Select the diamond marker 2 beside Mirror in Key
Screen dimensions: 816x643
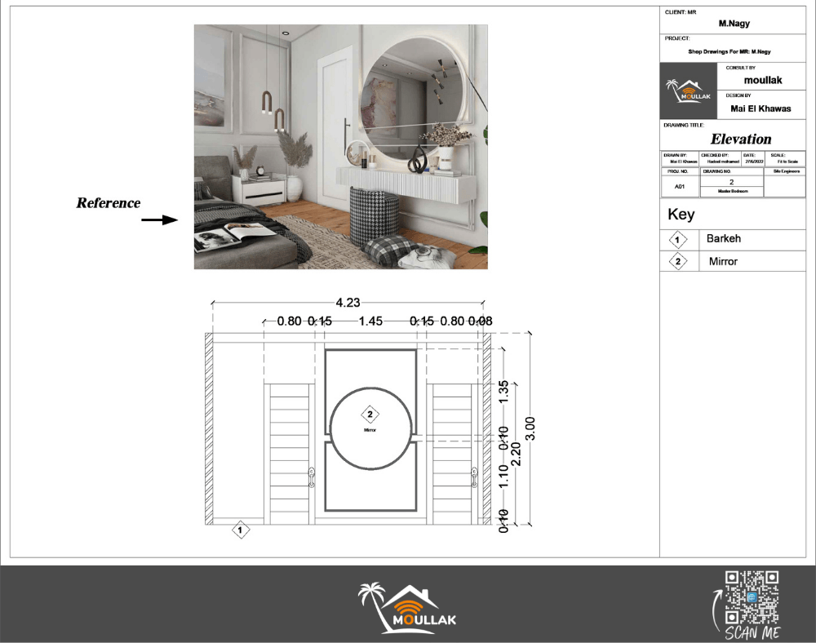click(678, 262)
